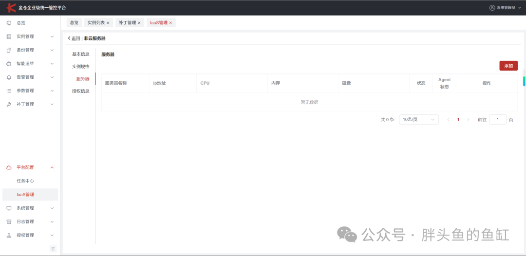
Task: Go to next page arrow
Action: pos(468,120)
